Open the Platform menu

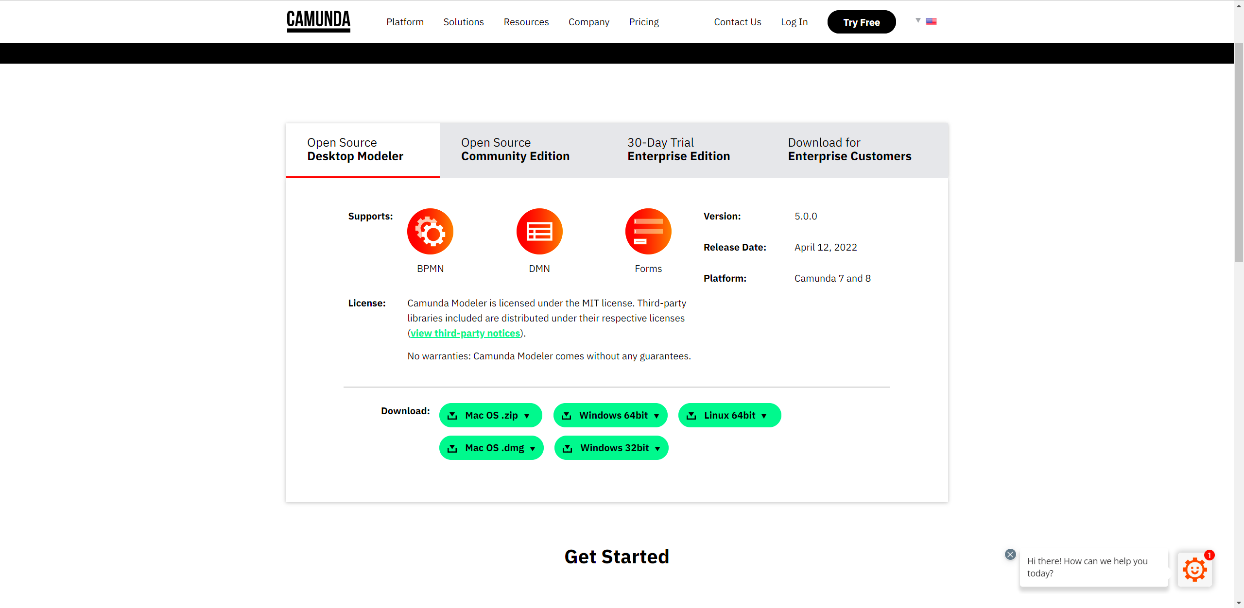point(405,22)
